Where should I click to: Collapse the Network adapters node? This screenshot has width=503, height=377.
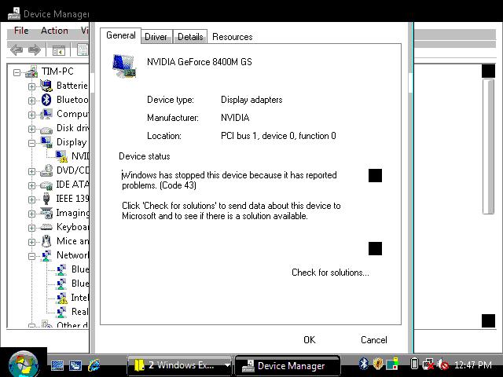(x=31, y=256)
